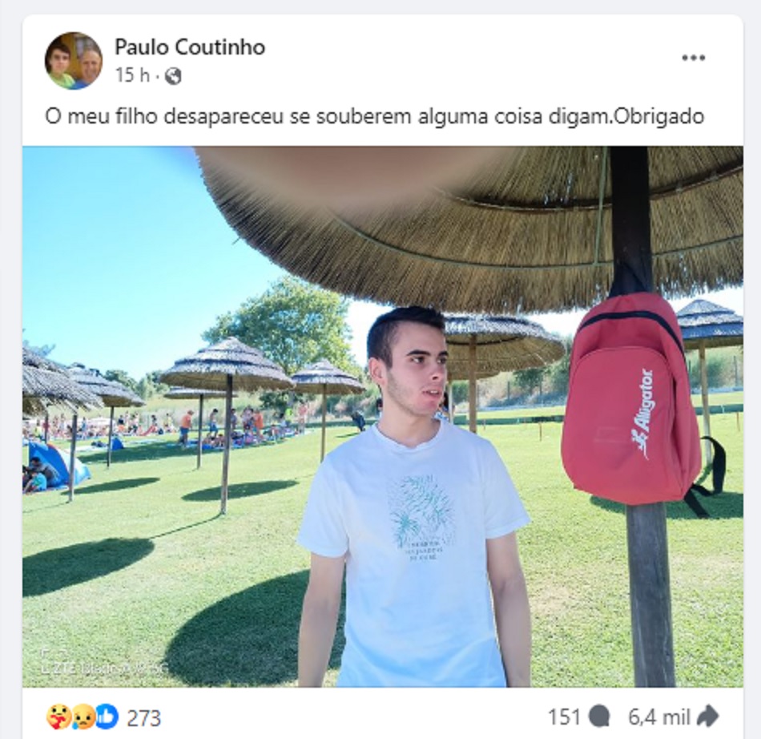
Task: Click the post text about the missing son
Action: click(375, 116)
